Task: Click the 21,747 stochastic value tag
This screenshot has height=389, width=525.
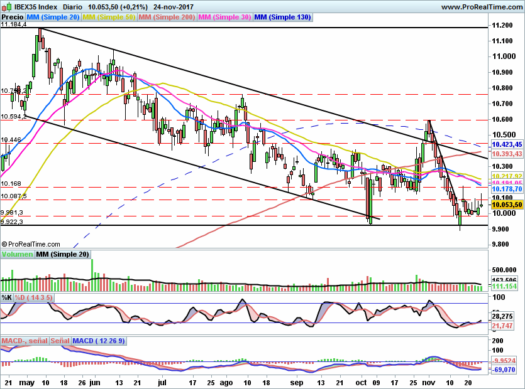Action: pyautogui.click(x=502, y=326)
